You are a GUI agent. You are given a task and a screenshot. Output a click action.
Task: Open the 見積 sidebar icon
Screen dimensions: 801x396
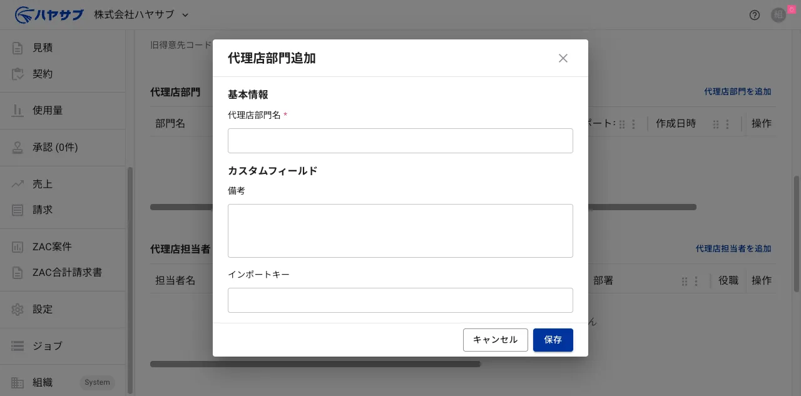coord(18,48)
